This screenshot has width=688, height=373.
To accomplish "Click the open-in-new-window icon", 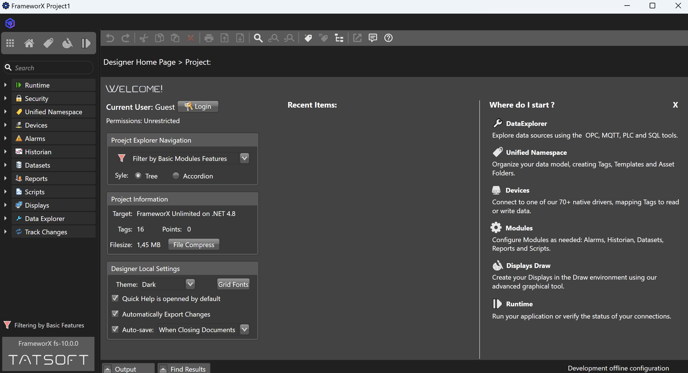I will point(357,38).
